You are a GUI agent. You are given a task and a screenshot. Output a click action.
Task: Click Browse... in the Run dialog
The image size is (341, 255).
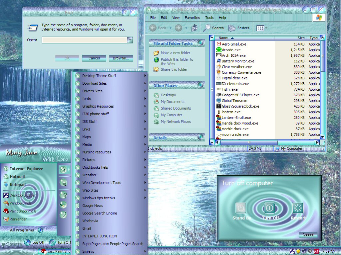coord(121,58)
